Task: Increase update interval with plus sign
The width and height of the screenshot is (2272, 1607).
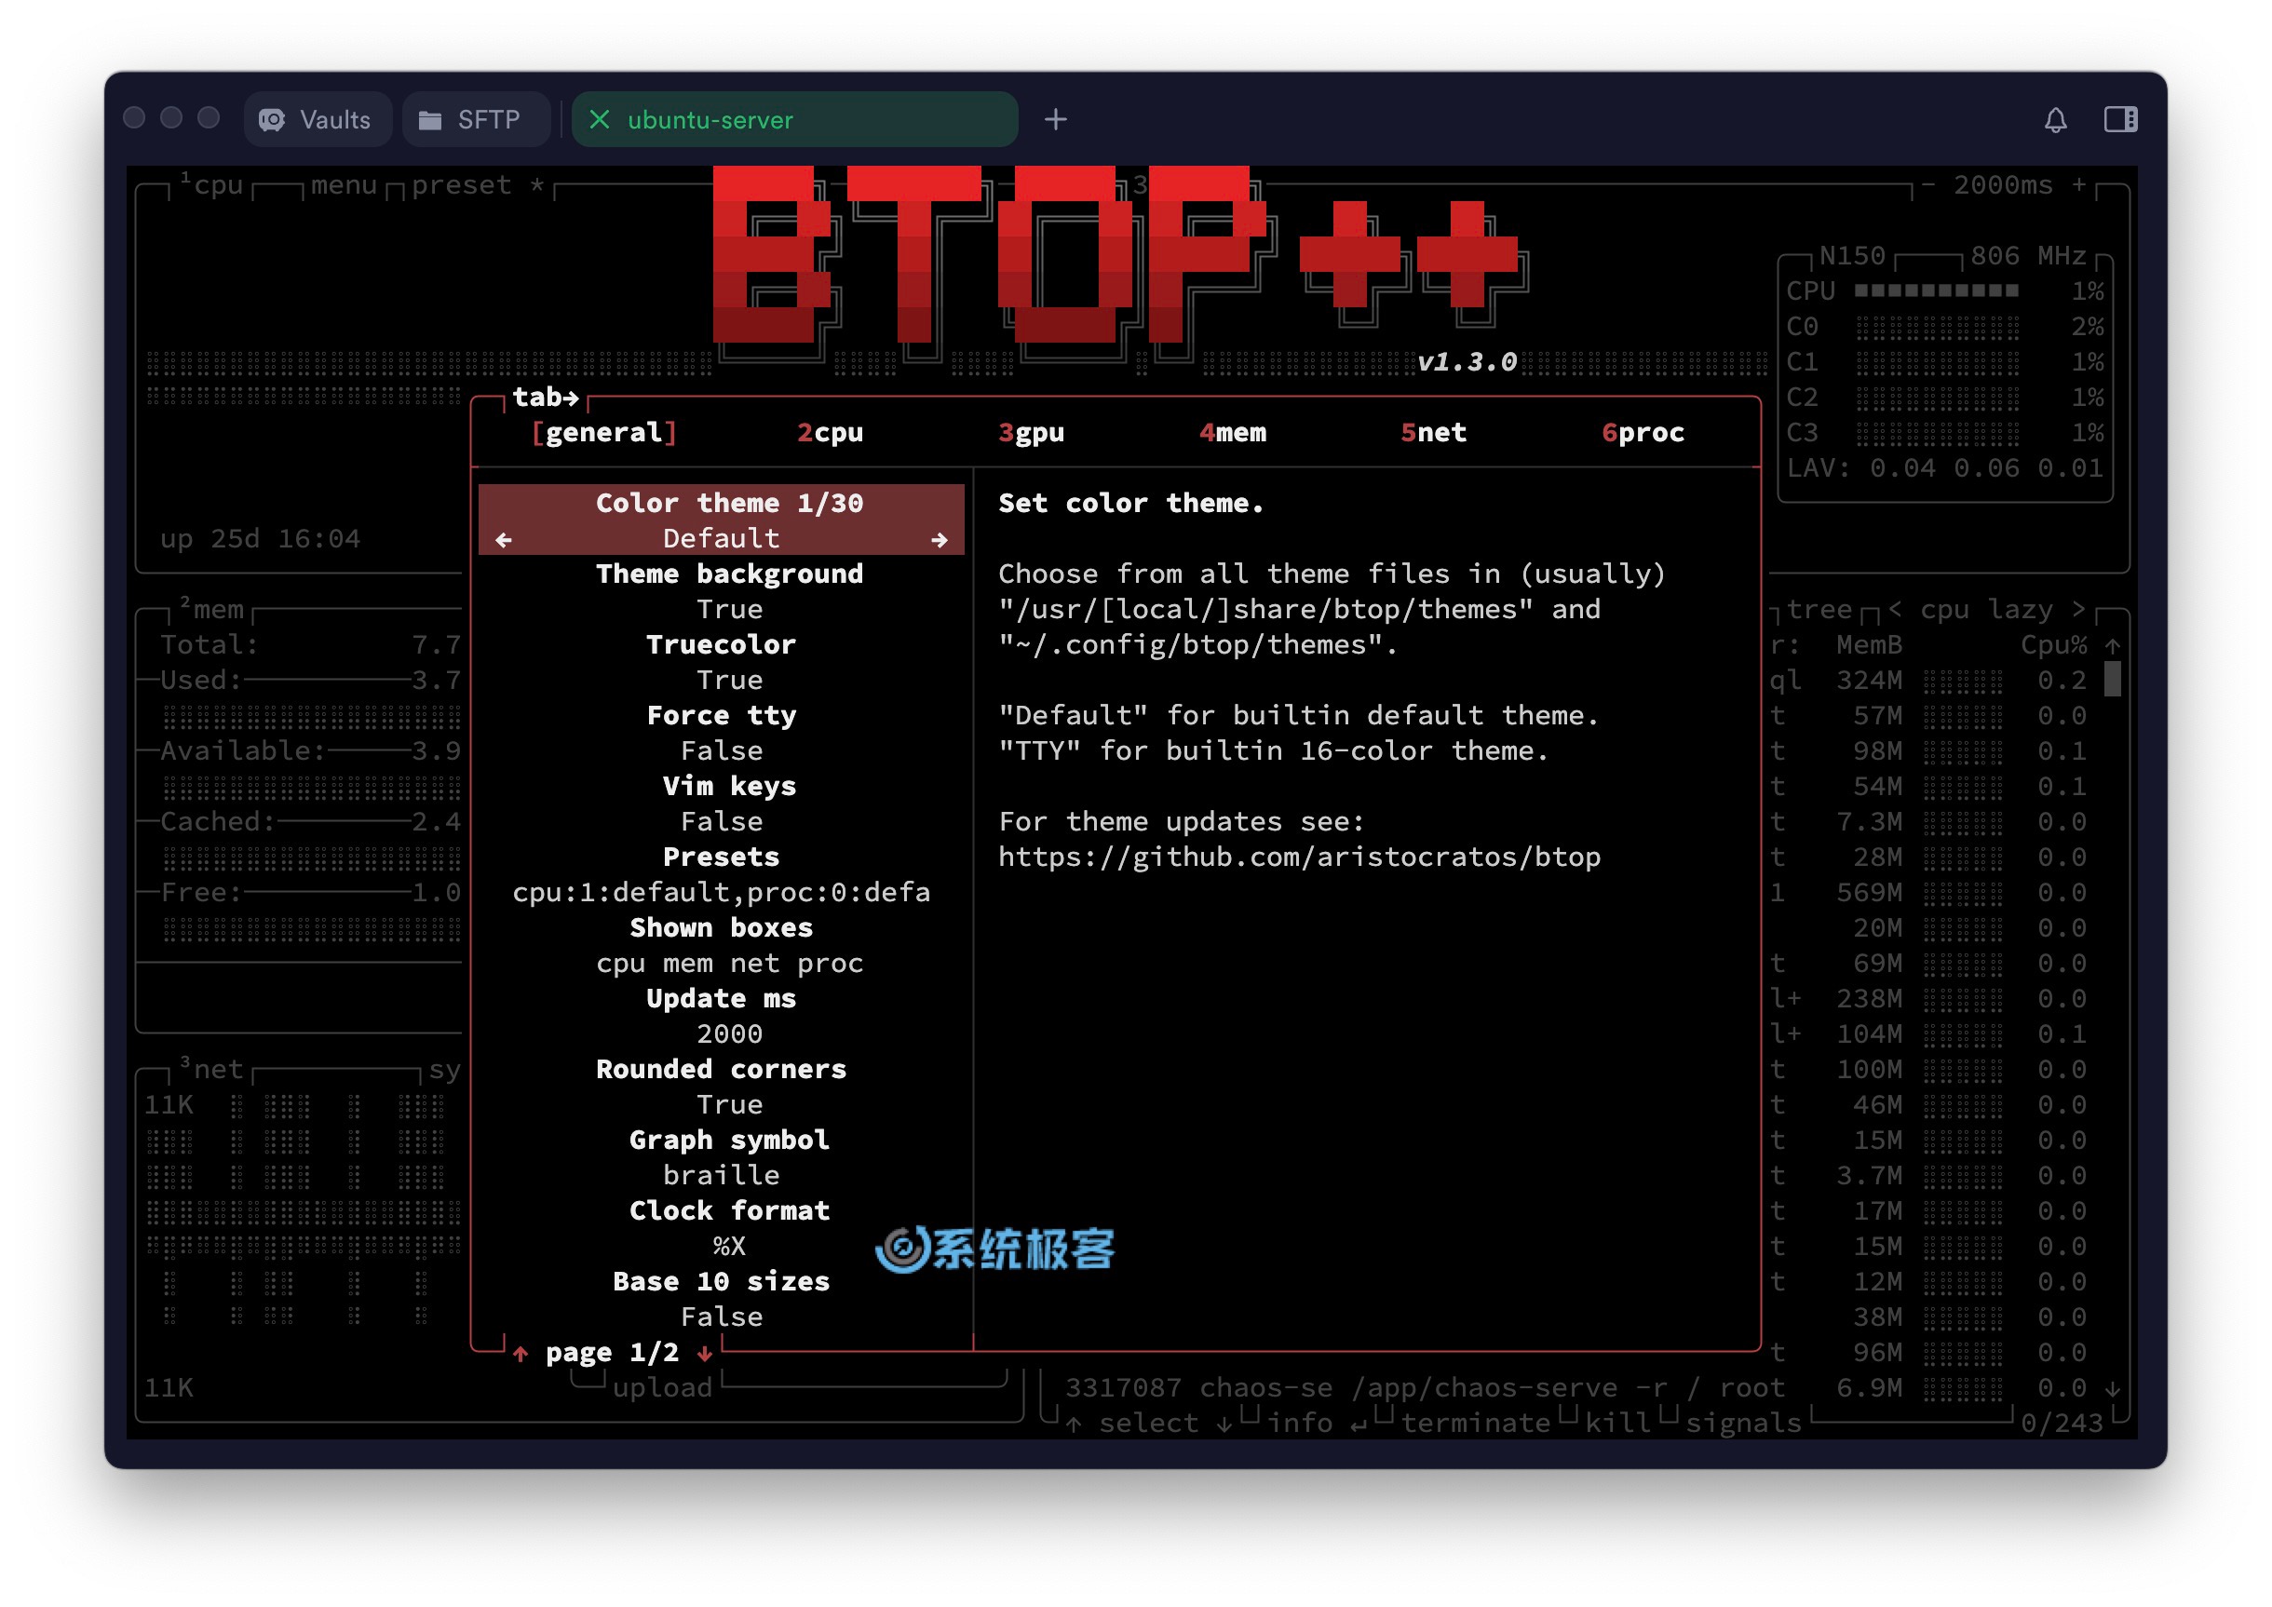Action: (x=2079, y=185)
